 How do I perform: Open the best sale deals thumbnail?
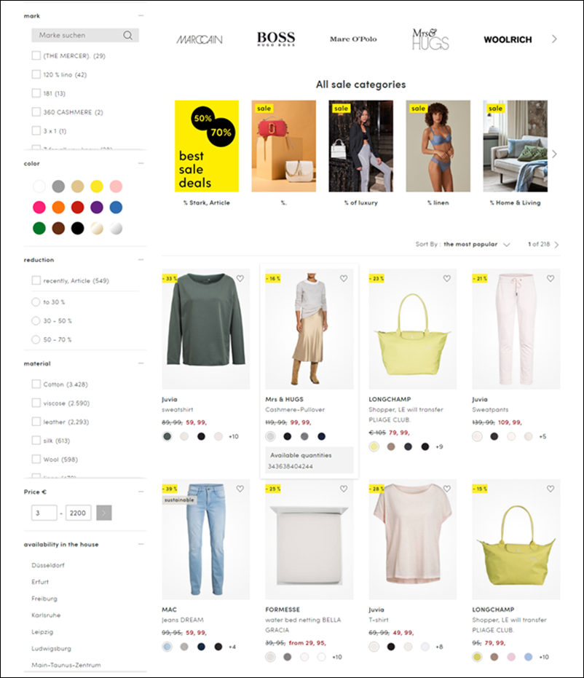207,146
